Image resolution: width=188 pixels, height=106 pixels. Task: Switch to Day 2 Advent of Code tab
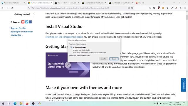click(x=67, y=3)
